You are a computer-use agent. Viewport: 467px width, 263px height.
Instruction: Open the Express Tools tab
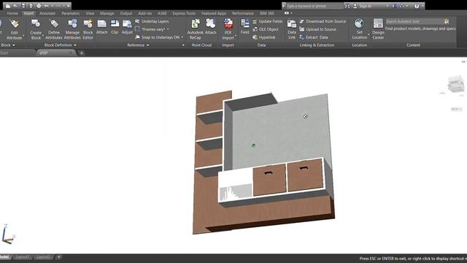point(184,13)
